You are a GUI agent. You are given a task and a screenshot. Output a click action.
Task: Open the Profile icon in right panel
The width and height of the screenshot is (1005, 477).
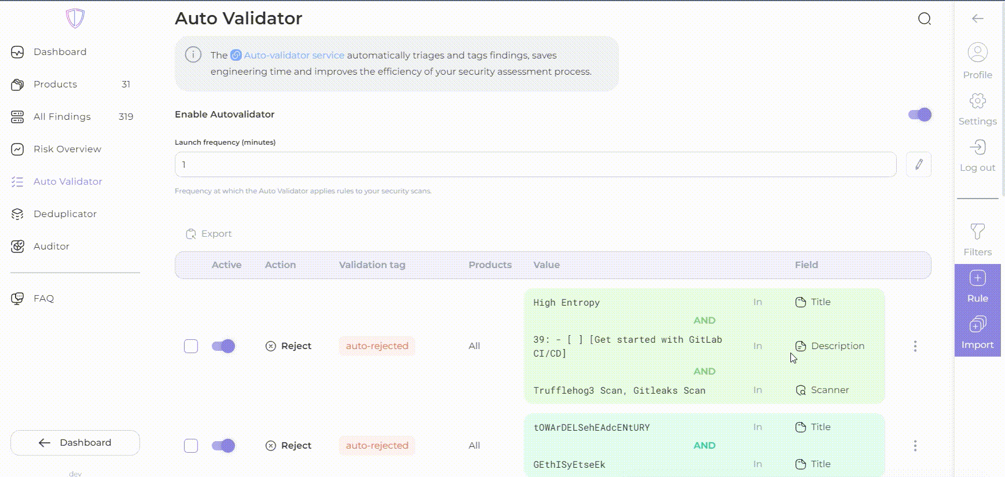[x=977, y=53]
